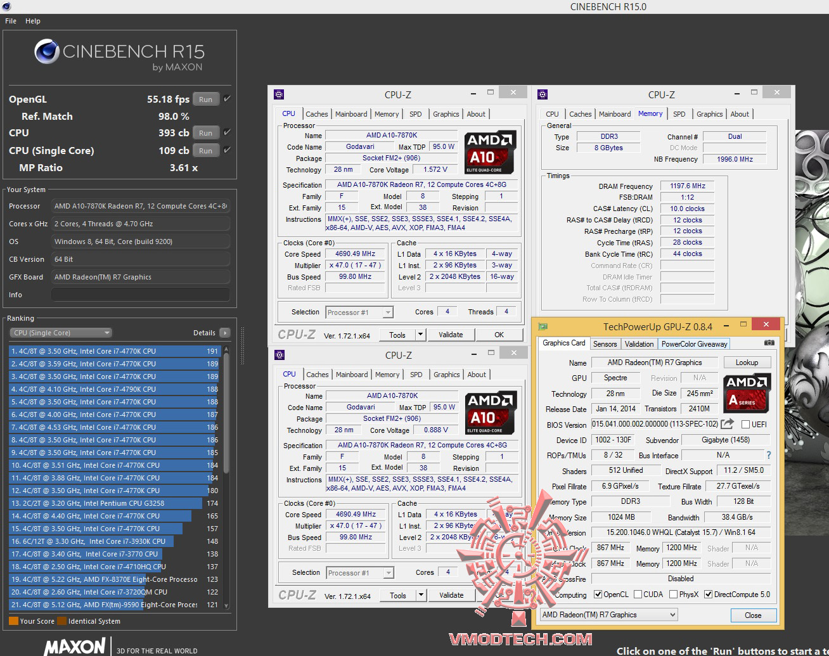Open Processor #1 selection dropdown in lower CPU-Z
Image resolution: width=829 pixels, height=656 pixels.
pos(360,572)
